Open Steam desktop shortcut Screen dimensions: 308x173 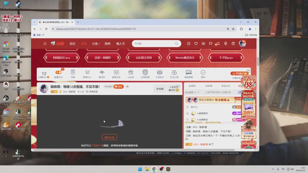18,5
